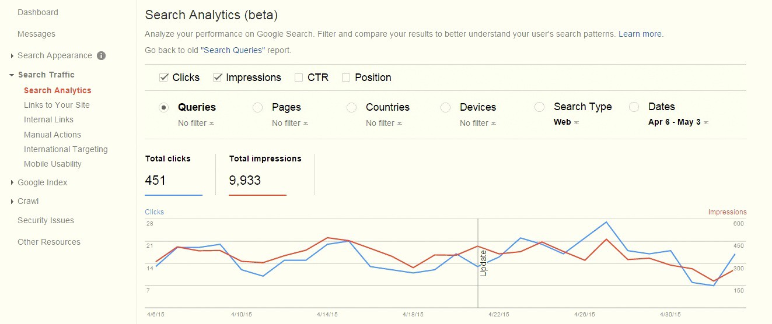Expand the Search Appearance section arrow

tap(12, 56)
